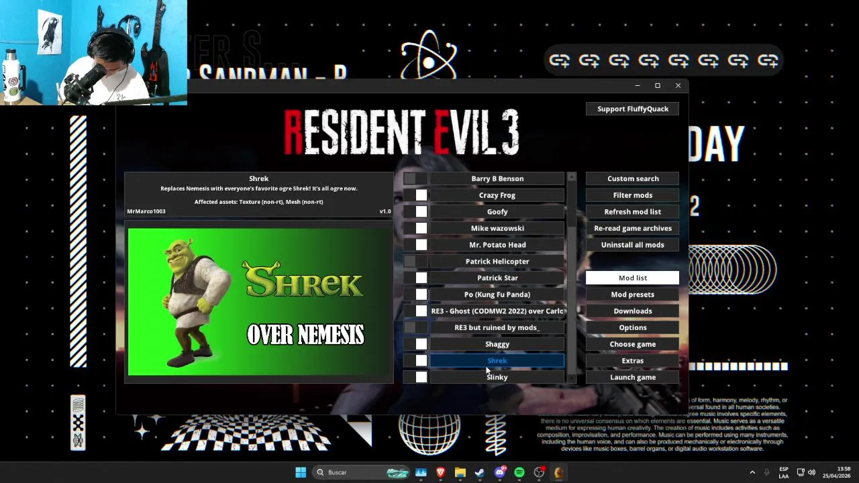
Task: Select the Shaggy mod entry
Action: coord(497,344)
